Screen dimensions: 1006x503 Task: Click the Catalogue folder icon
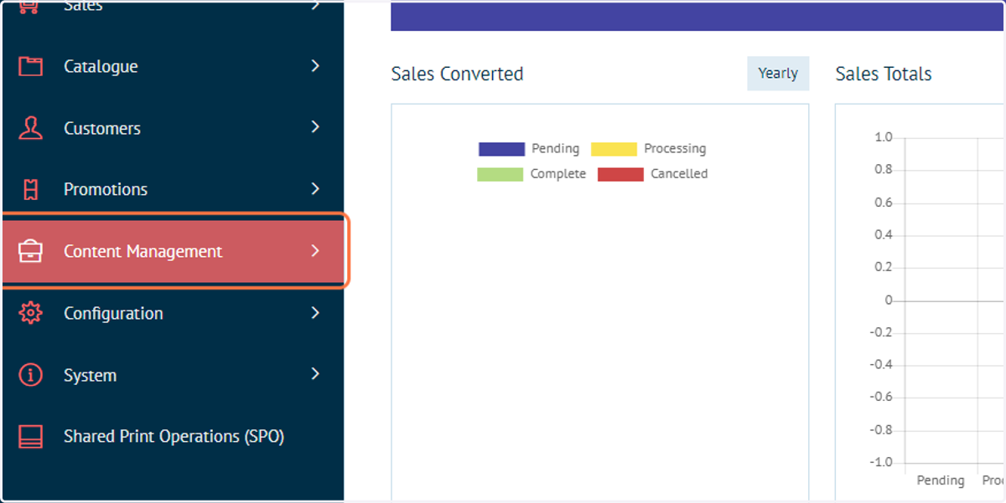(31, 67)
